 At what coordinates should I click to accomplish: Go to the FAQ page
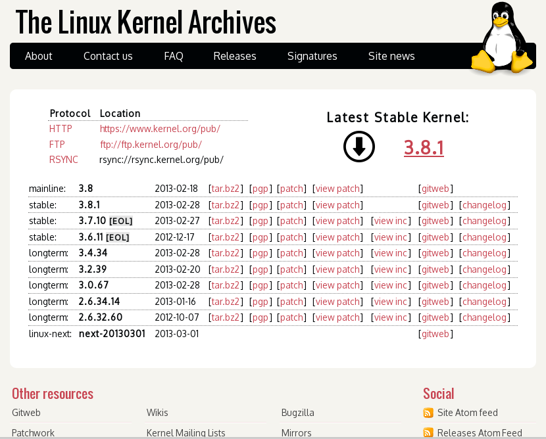coord(174,56)
